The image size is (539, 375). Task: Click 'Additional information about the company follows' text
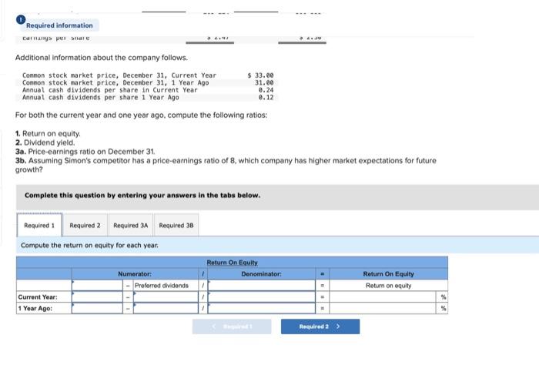click(x=102, y=58)
